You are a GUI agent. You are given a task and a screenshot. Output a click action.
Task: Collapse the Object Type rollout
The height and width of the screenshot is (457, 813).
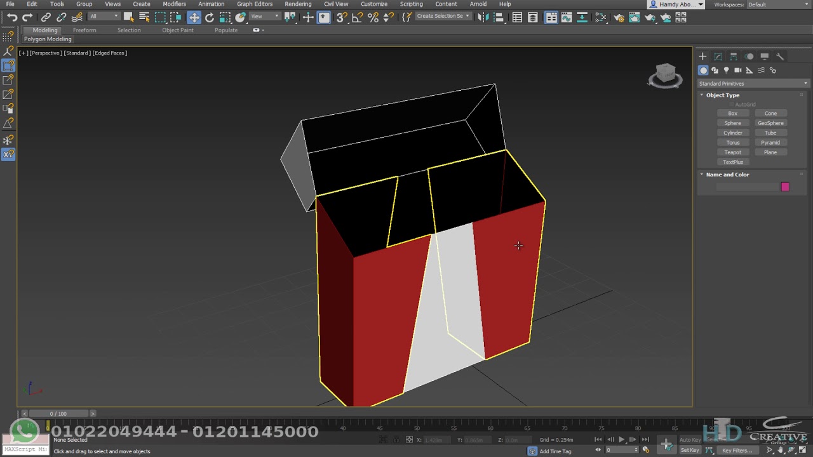pyautogui.click(x=723, y=95)
